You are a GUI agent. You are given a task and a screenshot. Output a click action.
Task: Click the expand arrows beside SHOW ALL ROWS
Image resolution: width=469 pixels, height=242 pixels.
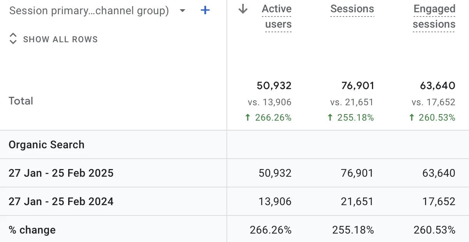[13, 39]
